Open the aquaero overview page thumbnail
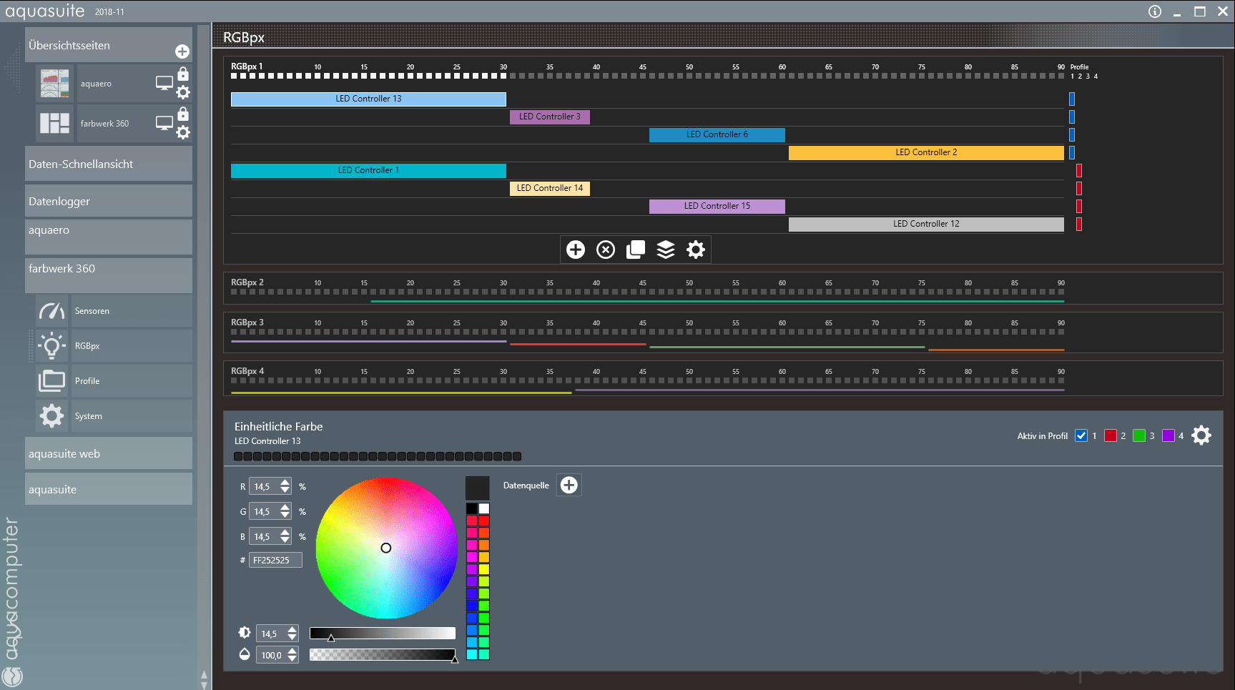 (55, 84)
